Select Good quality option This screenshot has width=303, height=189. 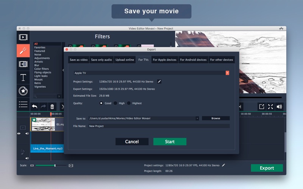point(101,103)
